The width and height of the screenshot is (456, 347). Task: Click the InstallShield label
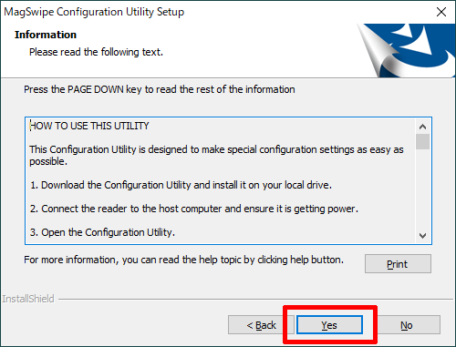pyautogui.click(x=28, y=299)
